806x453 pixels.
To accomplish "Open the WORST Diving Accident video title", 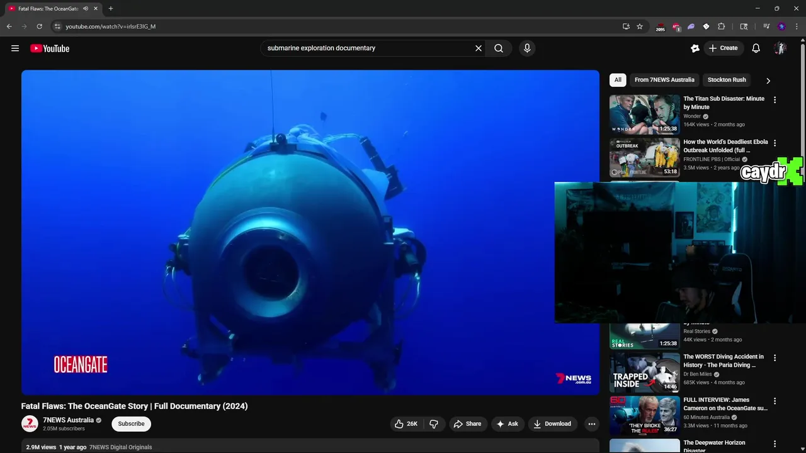I will pos(724,361).
